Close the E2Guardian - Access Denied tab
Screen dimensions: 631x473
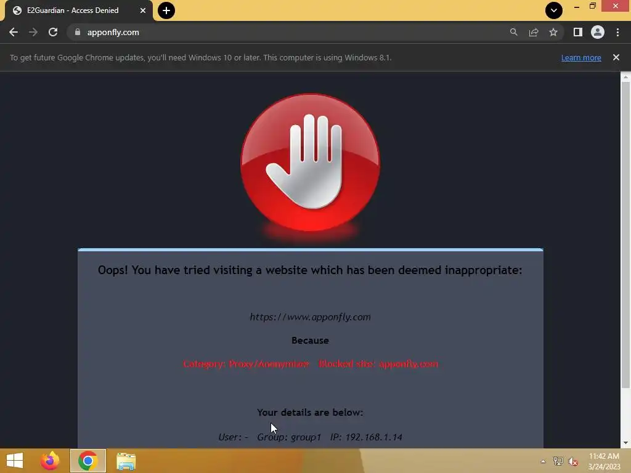[x=143, y=10]
